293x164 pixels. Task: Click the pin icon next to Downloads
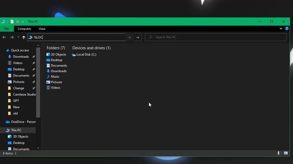coord(33,56)
